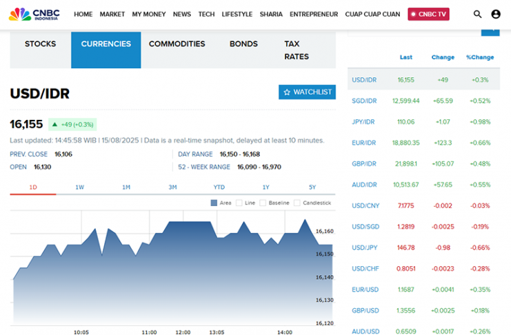
Task: Select the 5Y chart range
Action: pos(312,187)
